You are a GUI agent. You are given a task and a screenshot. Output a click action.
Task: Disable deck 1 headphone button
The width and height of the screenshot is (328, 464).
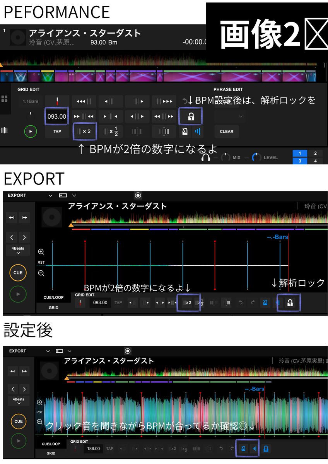300,153
